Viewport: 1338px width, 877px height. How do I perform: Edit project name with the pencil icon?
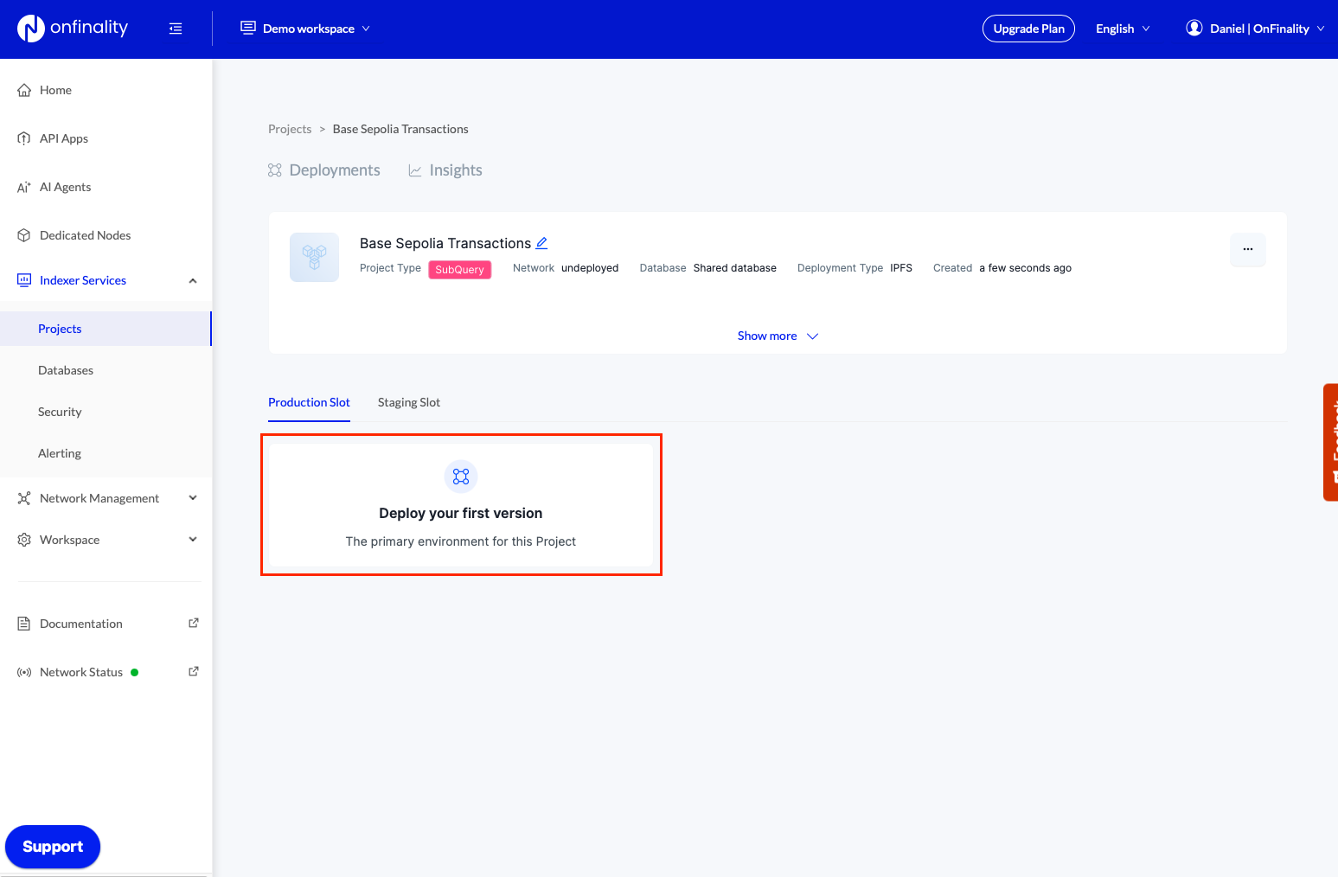pos(542,243)
